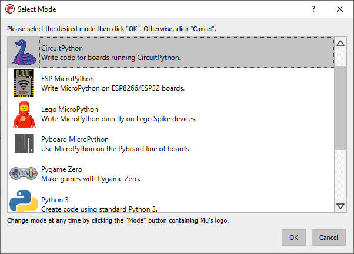Click the question mark help button
The height and width of the screenshot is (254, 354).
tap(313, 9)
